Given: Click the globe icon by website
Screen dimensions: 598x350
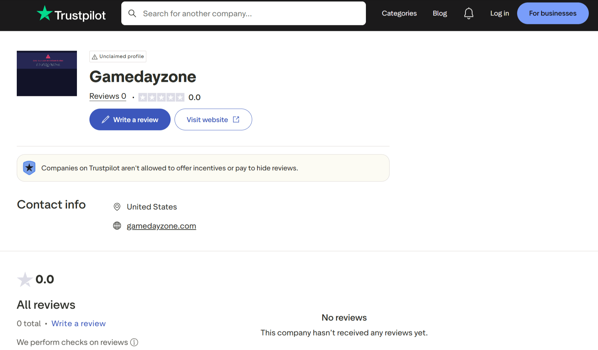Looking at the screenshot, I should (117, 226).
